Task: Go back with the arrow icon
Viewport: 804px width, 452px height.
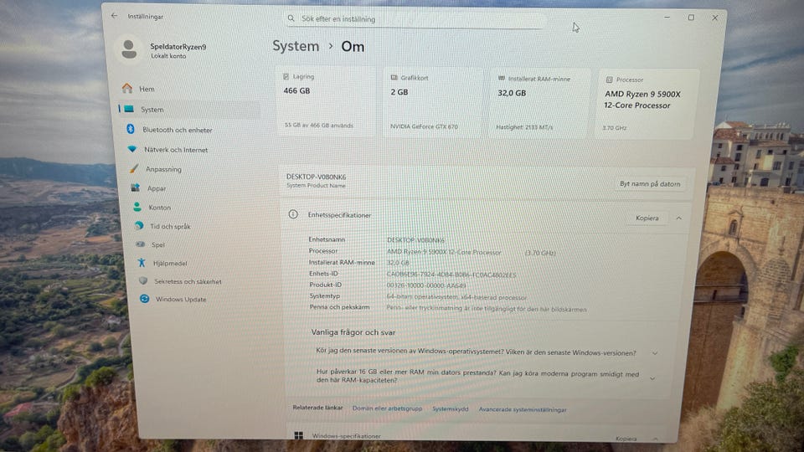Action: (114, 16)
